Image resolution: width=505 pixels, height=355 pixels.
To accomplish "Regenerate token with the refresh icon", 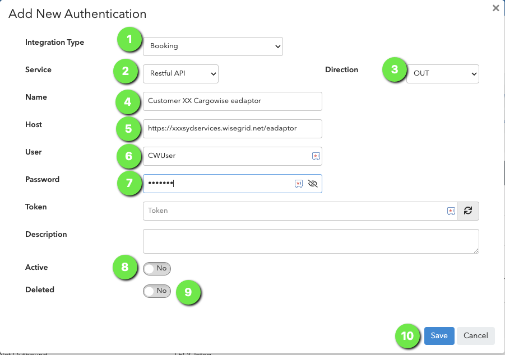I will (x=468, y=211).
